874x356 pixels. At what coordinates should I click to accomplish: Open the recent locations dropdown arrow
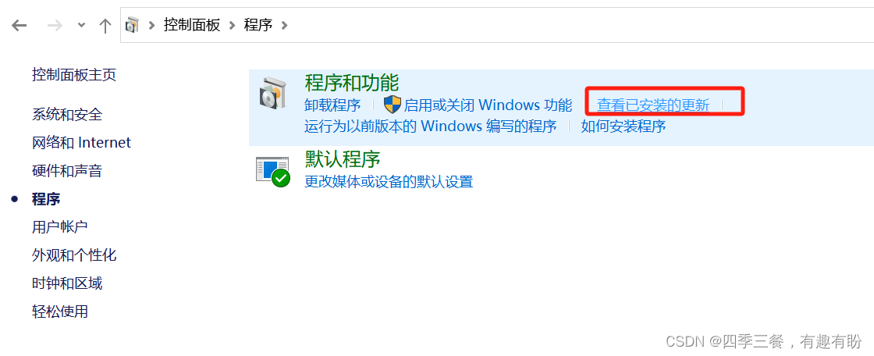point(81,25)
